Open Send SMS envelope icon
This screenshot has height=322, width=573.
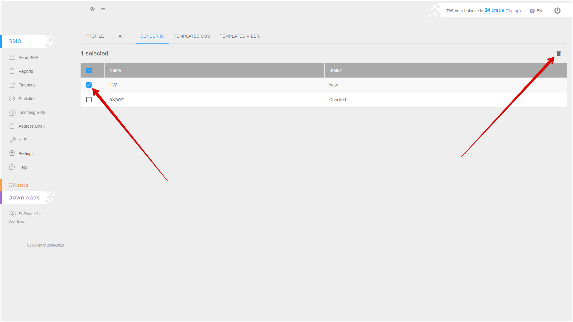point(12,57)
